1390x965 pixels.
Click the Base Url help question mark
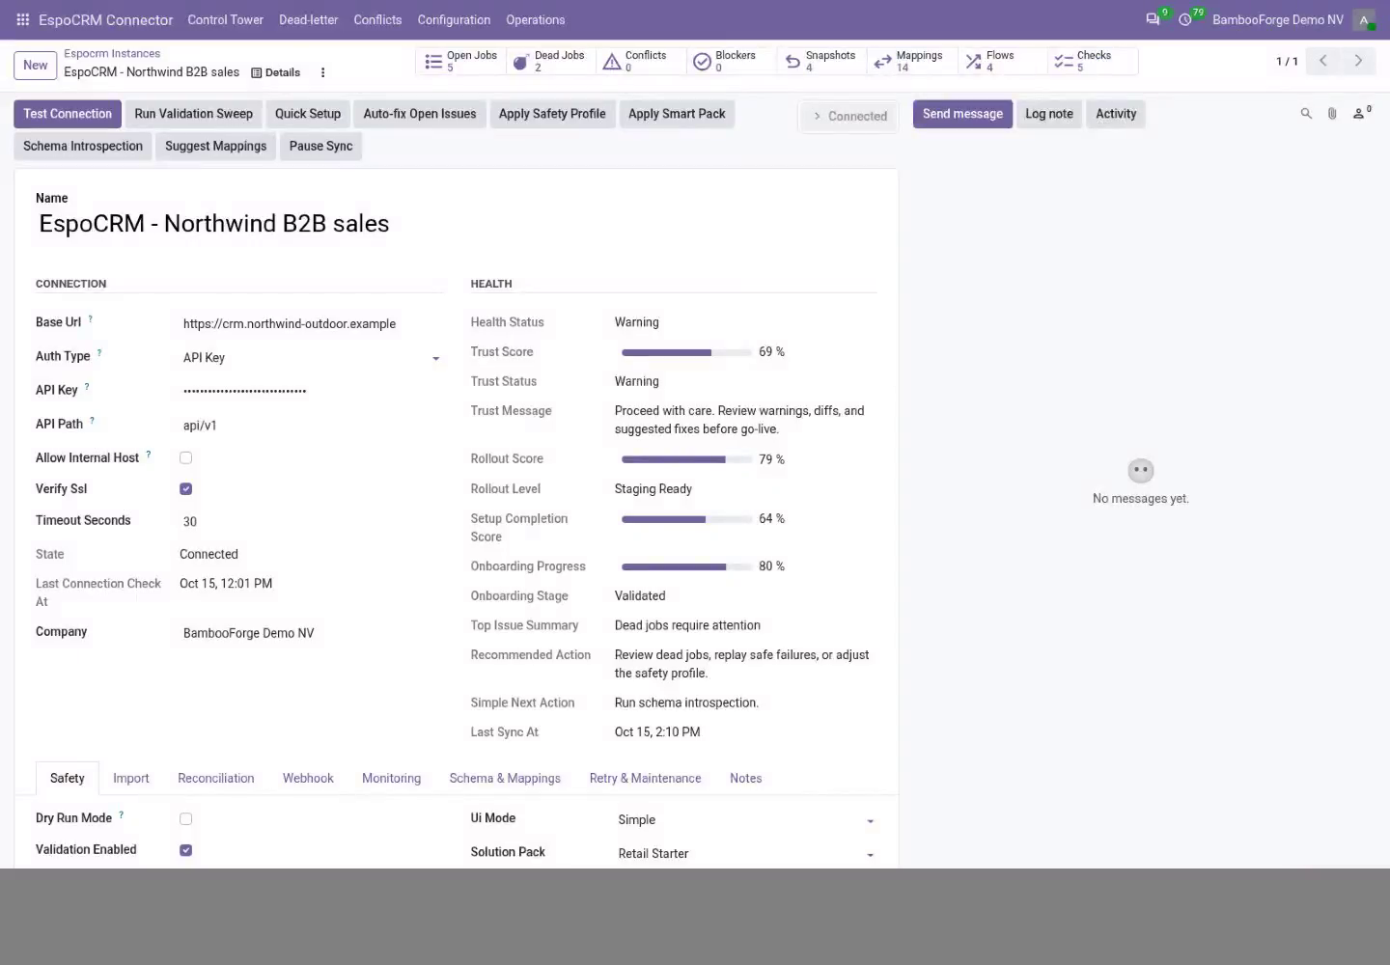pyautogui.click(x=91, y=318)
